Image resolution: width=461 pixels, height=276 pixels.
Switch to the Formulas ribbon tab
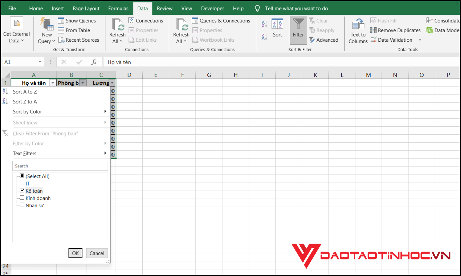coord(118,9)
